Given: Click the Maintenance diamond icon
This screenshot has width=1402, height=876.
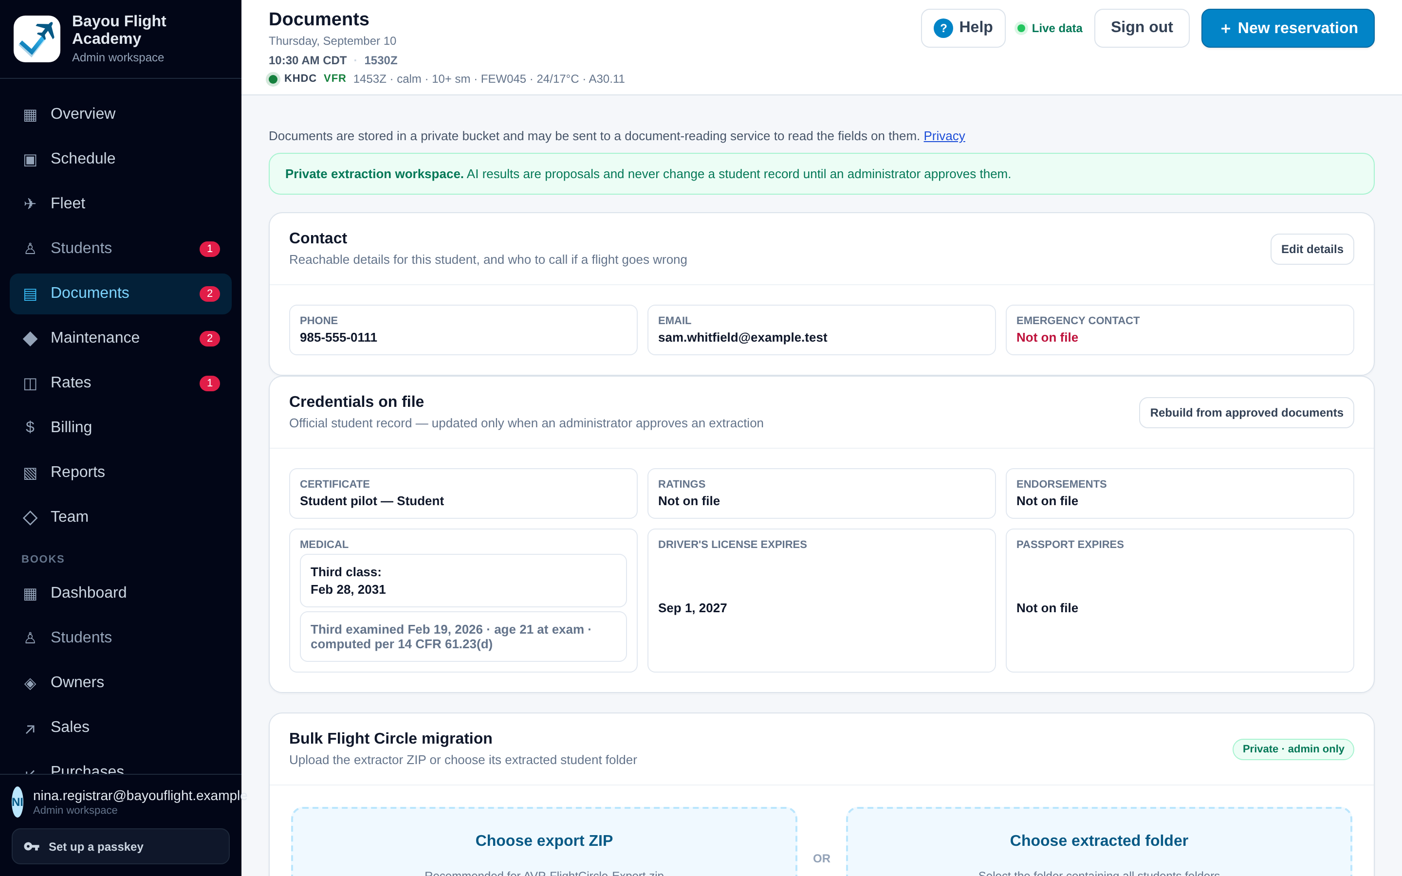Looking at the screenshot, I should [30, 338].
